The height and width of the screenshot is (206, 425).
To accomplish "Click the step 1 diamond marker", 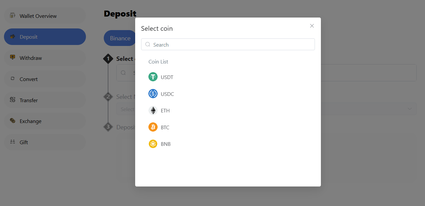I will (108, 59).
